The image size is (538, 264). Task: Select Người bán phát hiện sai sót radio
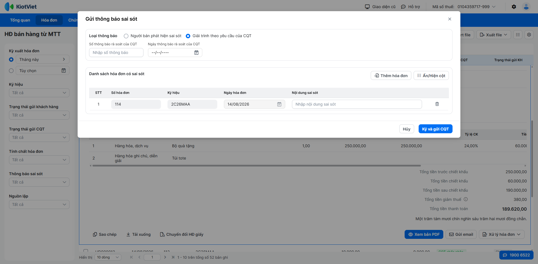tap(126, 36)
